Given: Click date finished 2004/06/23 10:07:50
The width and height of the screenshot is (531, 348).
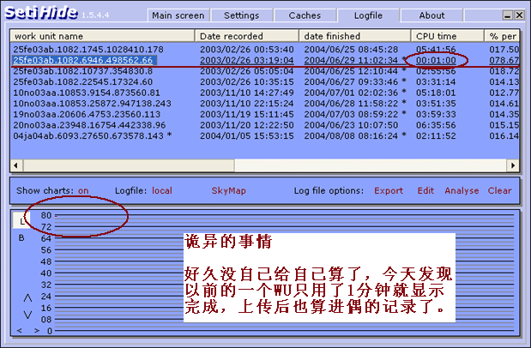Looking at the screenshot, I should tap(351, 125).
